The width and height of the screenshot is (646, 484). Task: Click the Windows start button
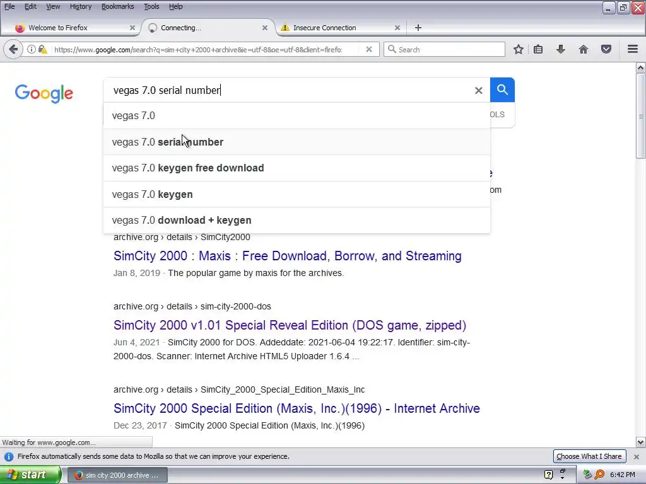click(x=30, y=475)
